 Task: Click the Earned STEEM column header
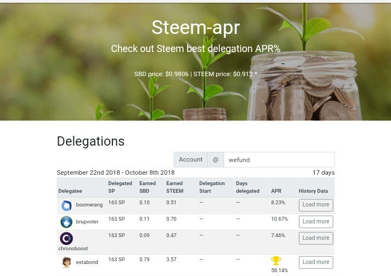(175, 187)
